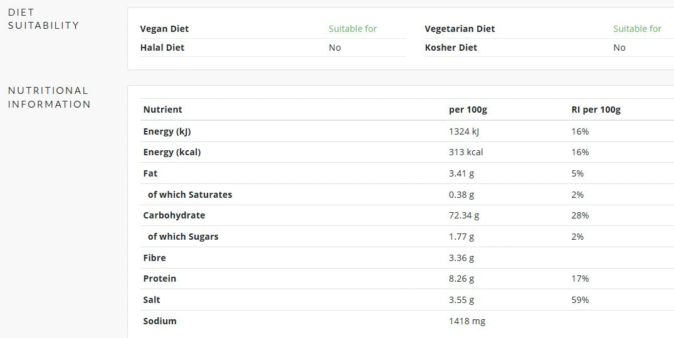Viewport: 674px width, 338px height.
Task: Click the Vegan Diet label
Action: point(164,29)
